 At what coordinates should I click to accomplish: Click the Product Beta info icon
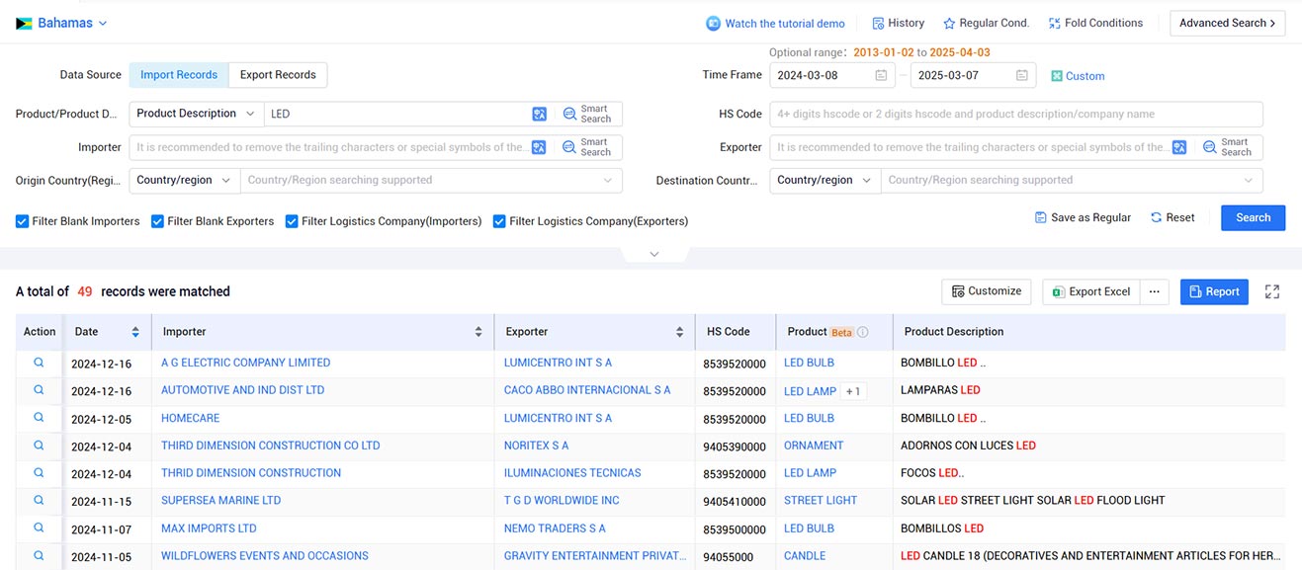(x=862, y=332)
